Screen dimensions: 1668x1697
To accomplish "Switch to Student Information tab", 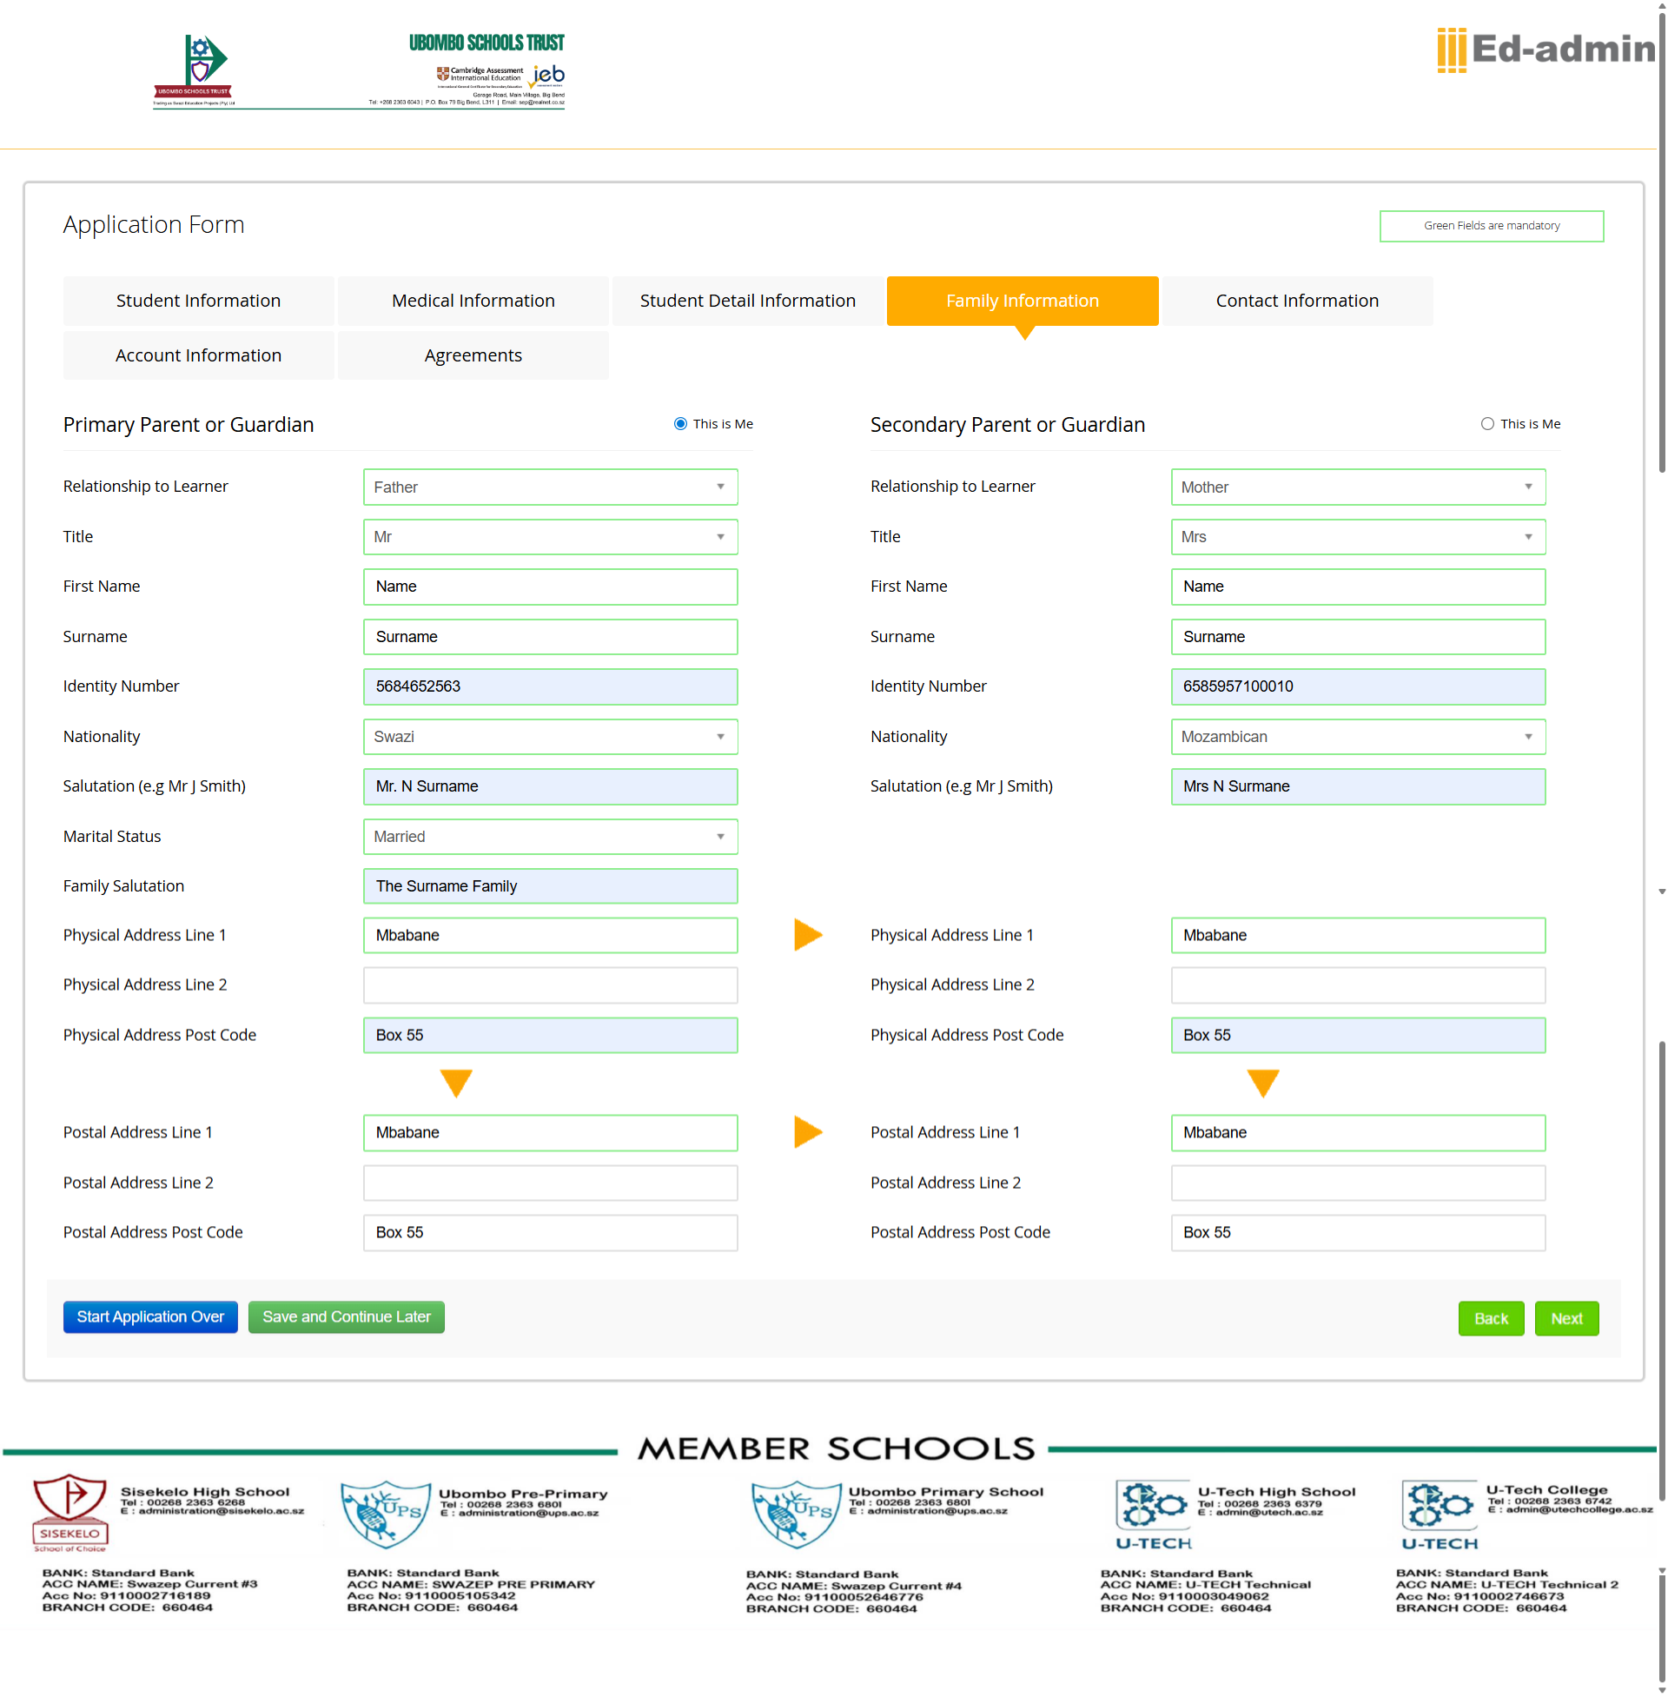I will pos(198,301).
